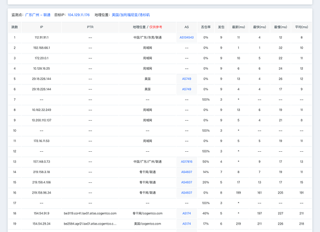Select IP cell 10.162.32.249
The width and height of the screenshot is (320, 232).
(x=41, y=110)
